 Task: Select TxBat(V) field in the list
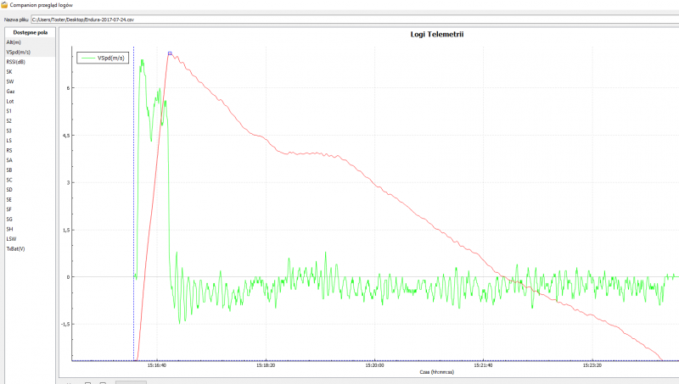pyautogui.click(x=15, y=249)
